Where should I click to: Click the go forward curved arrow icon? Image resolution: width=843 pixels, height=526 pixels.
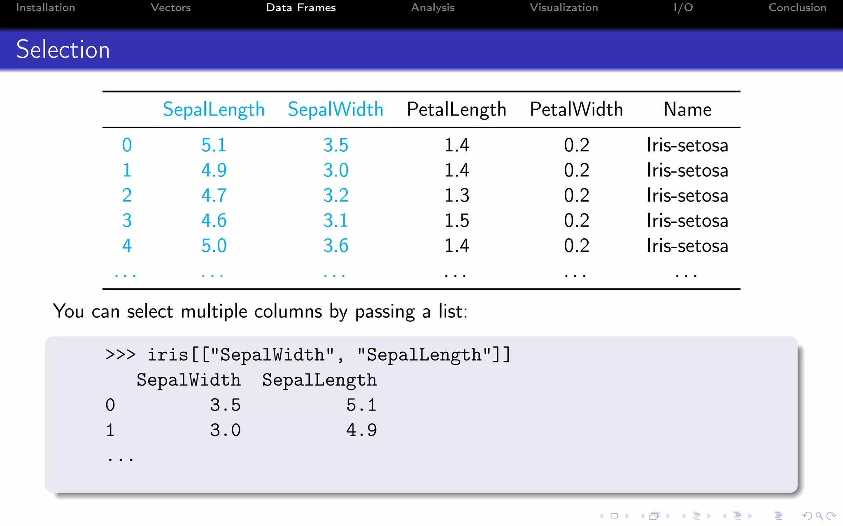coord(831,516)
